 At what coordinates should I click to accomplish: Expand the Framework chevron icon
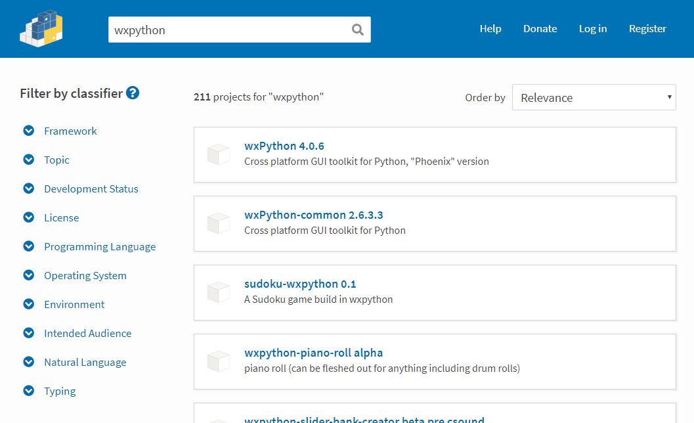29,131
